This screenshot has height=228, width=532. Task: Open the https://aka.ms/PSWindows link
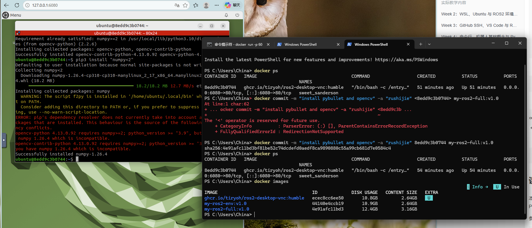tap(407, 60)
